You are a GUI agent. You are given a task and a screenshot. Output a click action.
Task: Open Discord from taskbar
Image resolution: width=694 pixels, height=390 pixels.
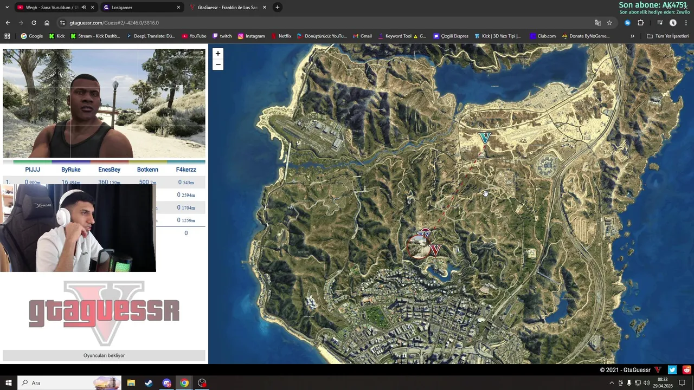pos(166,383)
